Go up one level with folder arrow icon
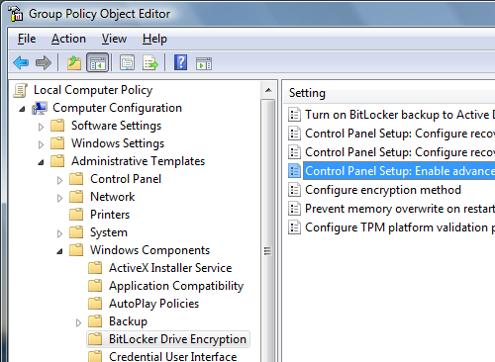 coord(74,62)
